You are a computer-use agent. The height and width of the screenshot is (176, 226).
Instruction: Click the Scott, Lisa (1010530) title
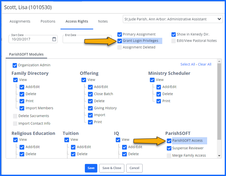tap(28, 7)
